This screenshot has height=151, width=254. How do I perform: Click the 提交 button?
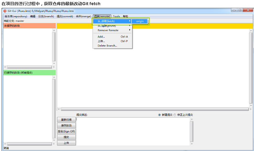[66, 137]
